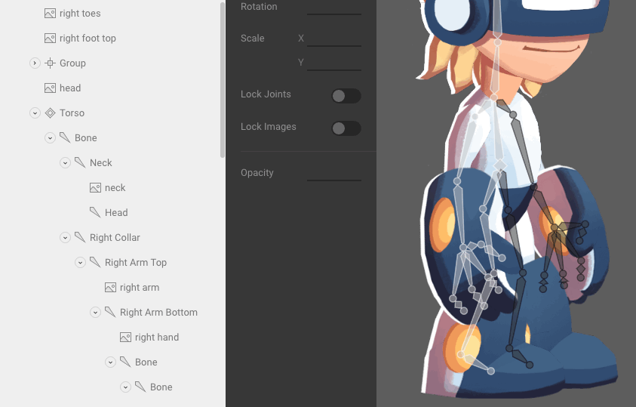This screenshot has width=636, height=407.
Task: Click the Group label
Action: (x=72, y=63)
